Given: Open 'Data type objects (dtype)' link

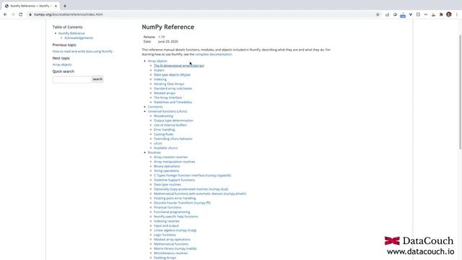Looking at the screenshot, I should pyautogui.click(x=172, y=74).
